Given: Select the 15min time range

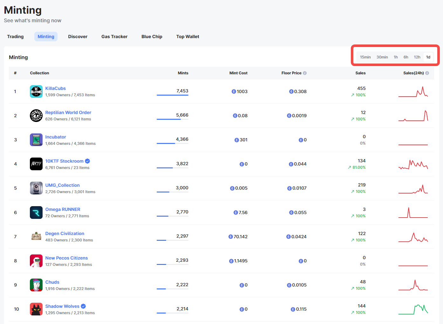Looking at the screenshot, I should [x=365, y=57].
